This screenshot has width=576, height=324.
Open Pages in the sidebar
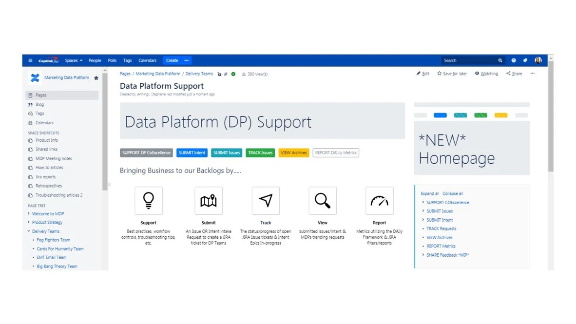62,95
